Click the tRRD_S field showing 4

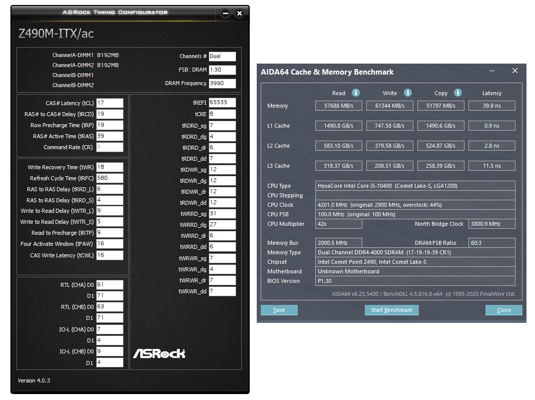(x=110, y=200)
